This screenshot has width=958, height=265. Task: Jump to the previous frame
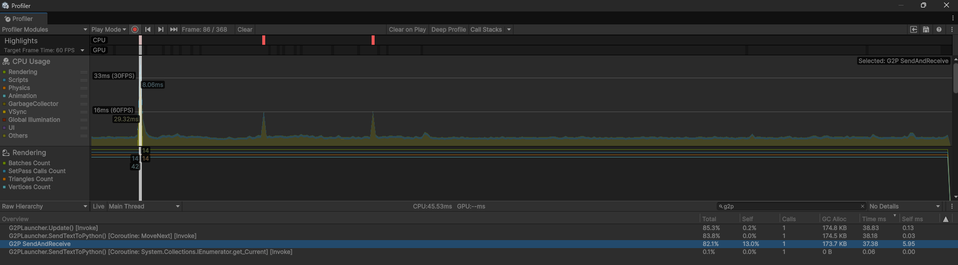tap(148, 29)
